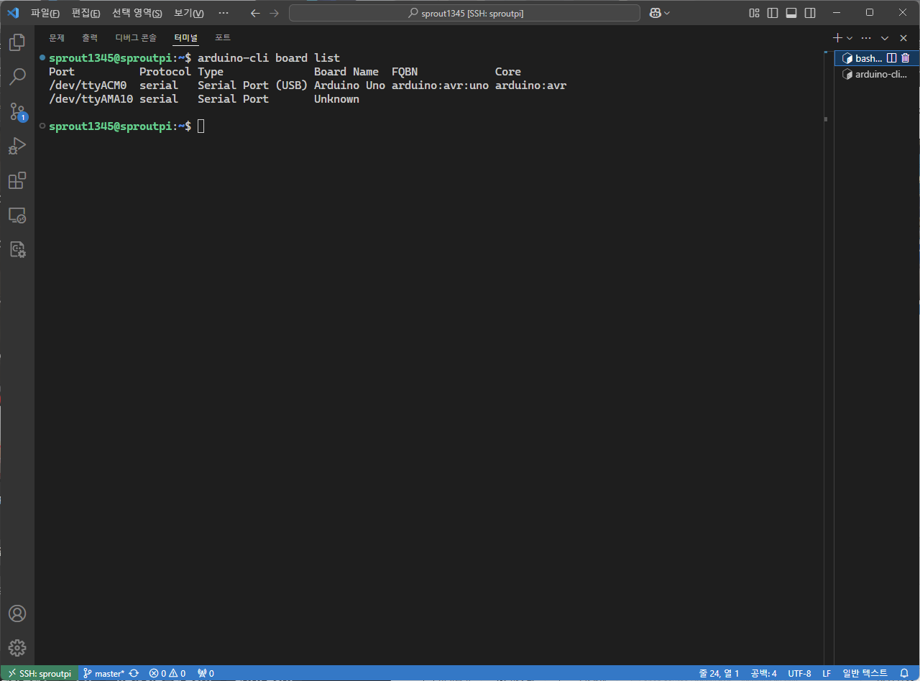Viewport: 920px width, 681px height.
Task: Synchronize changes icon in status bar
Action: click(x=134, y=673)
